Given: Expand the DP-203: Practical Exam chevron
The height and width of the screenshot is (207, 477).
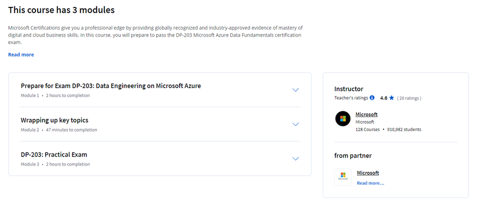Looking at the screenshot, I should tap(295, 159).
